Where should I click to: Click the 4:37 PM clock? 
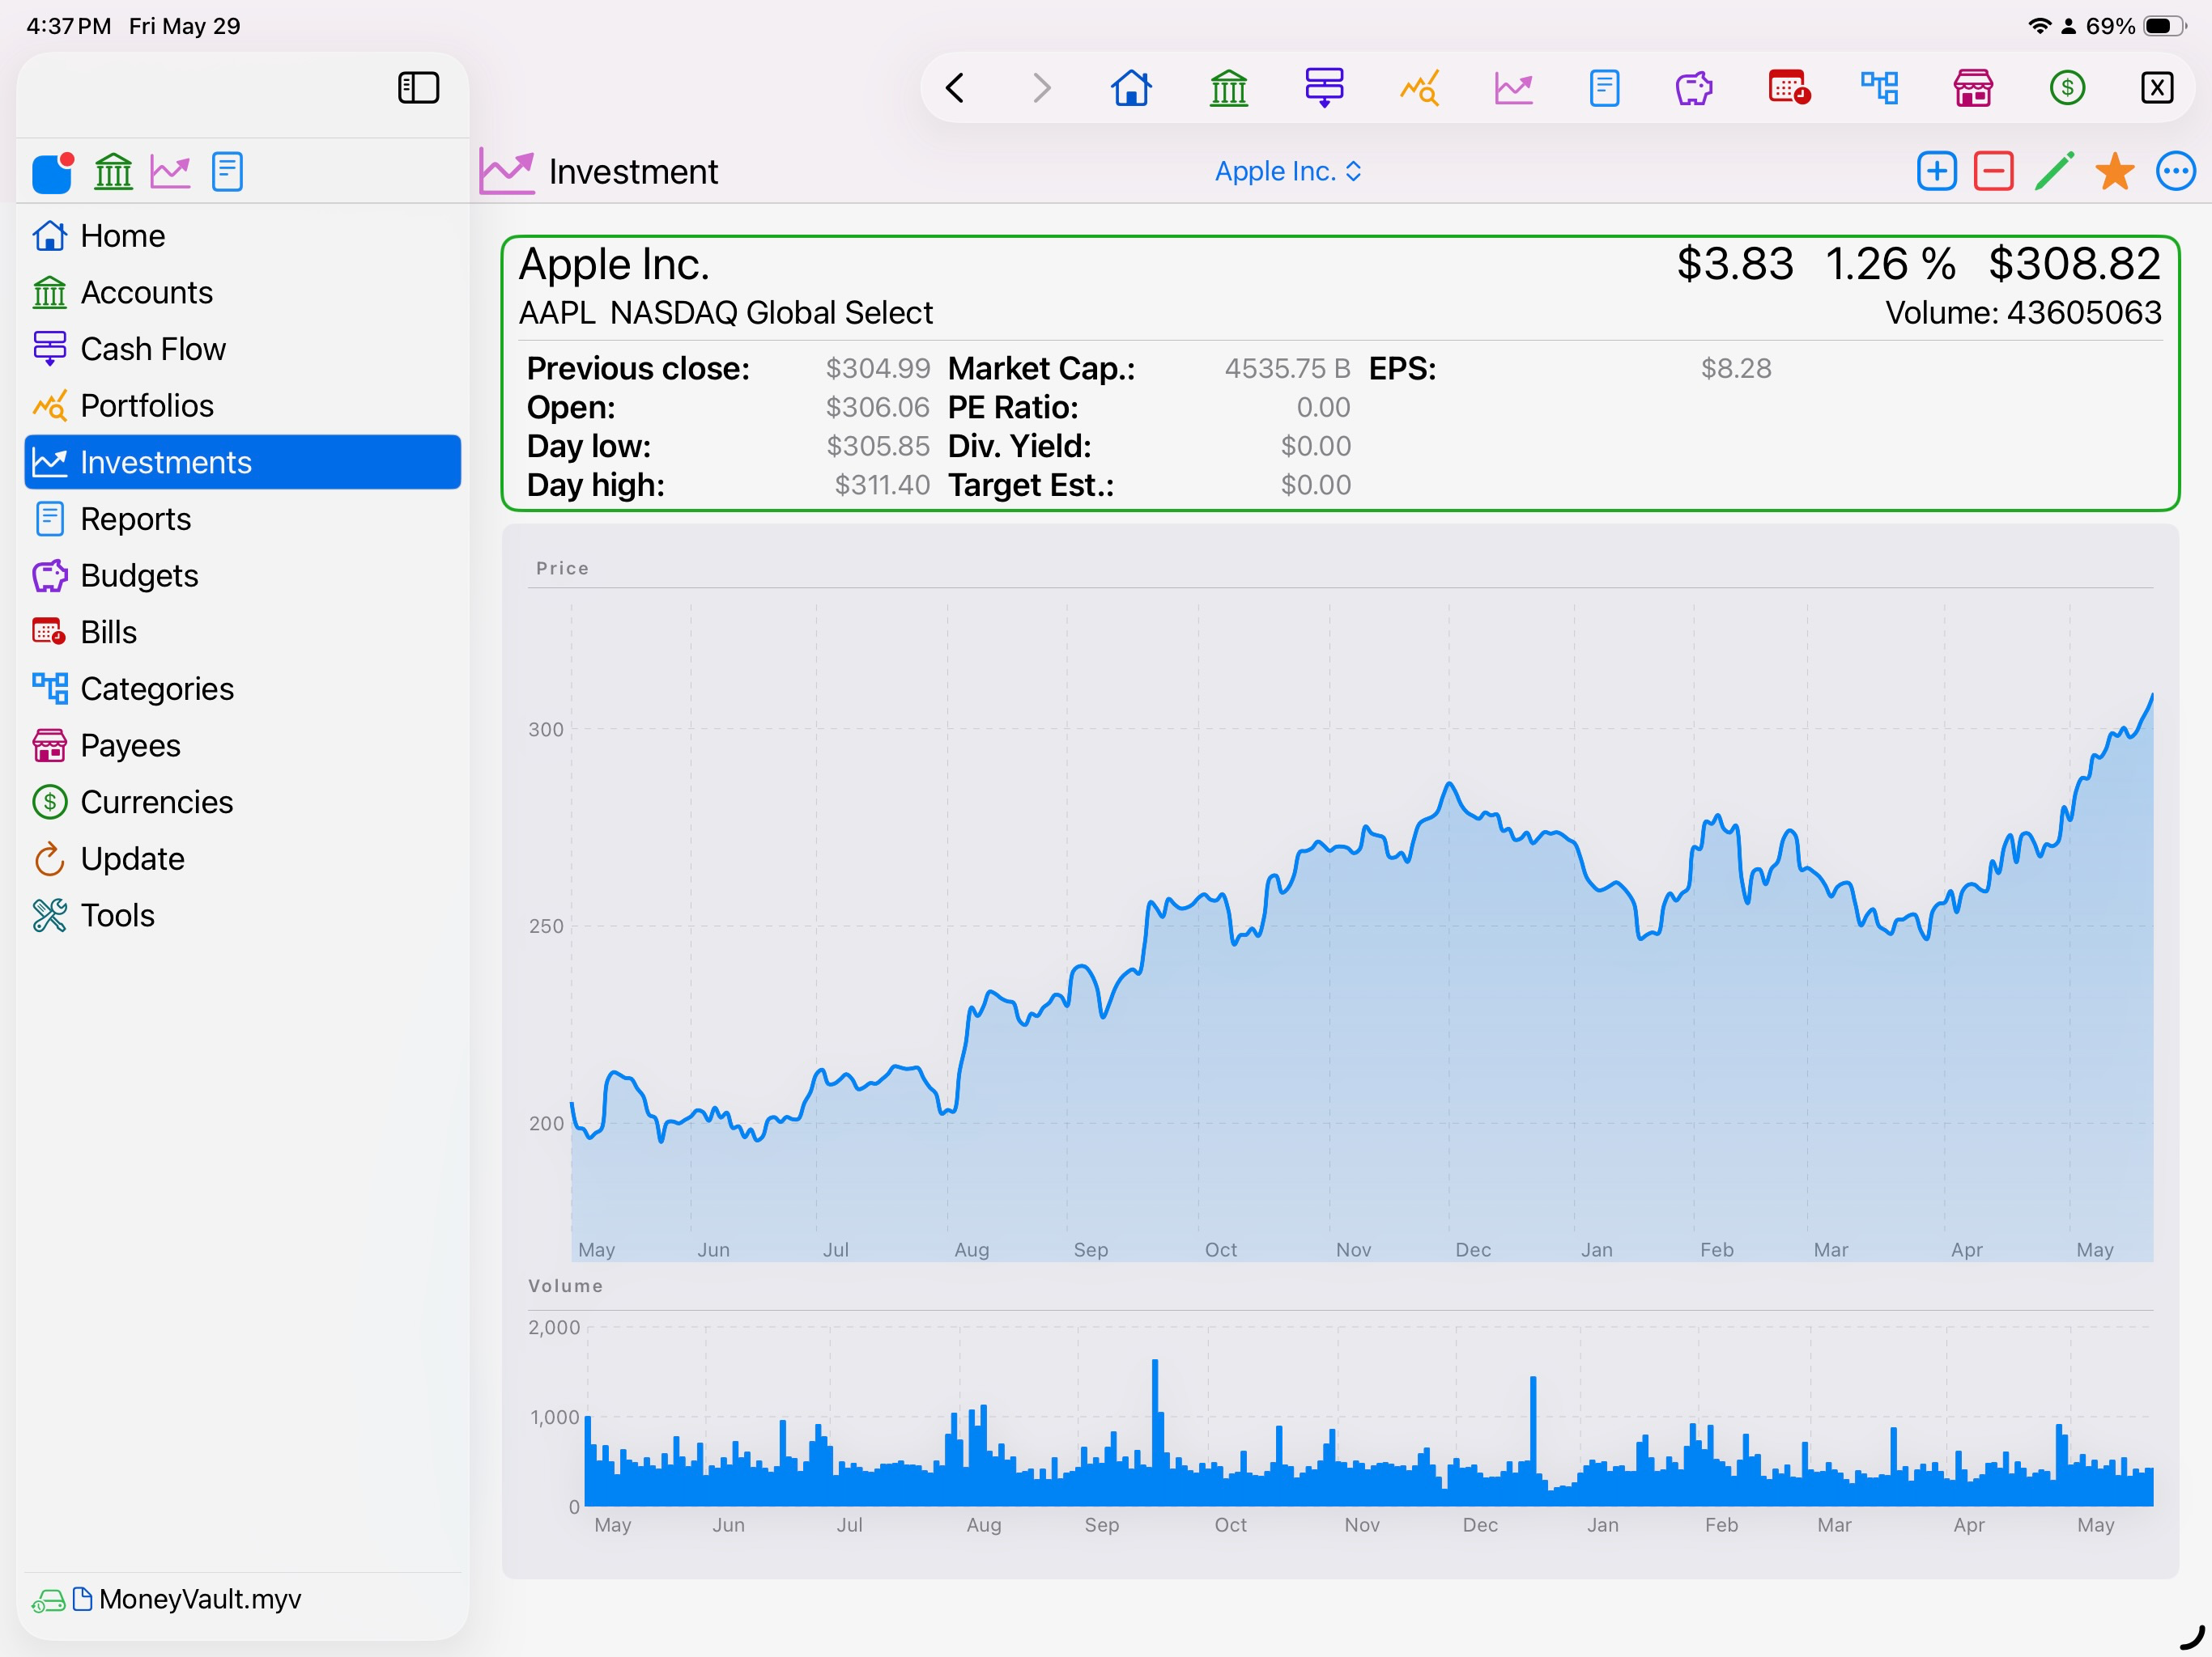pyautogui.click(x=69, y=26)
